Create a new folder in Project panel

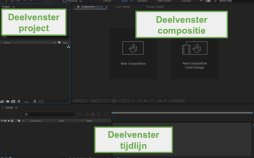[x=8, y=101]
